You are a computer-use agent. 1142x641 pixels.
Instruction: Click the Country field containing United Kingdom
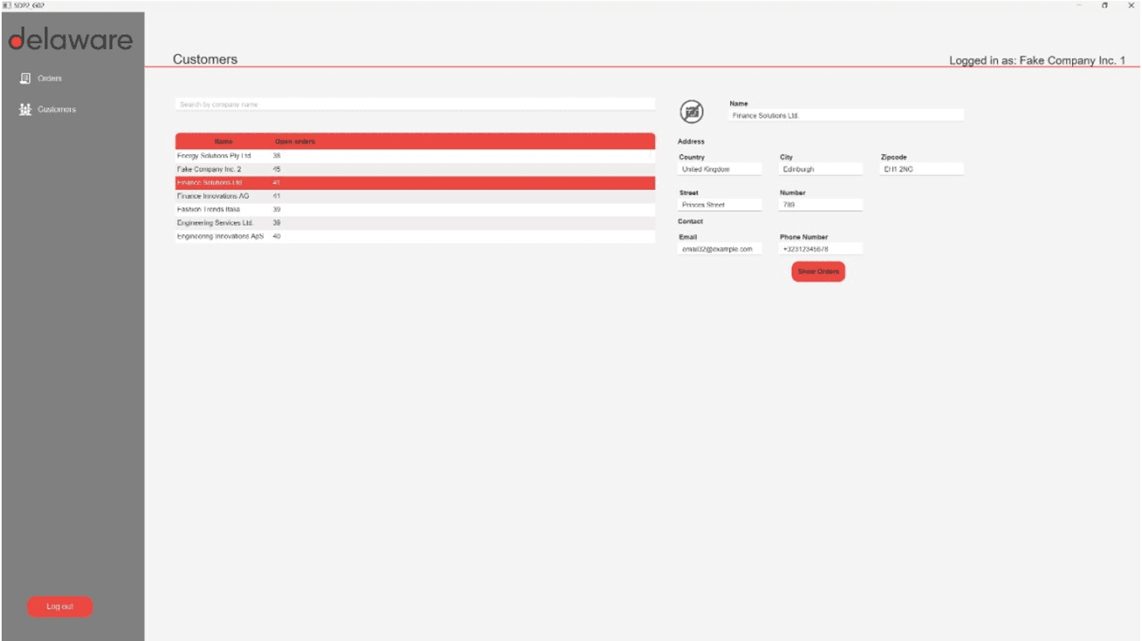coord(717,167)
